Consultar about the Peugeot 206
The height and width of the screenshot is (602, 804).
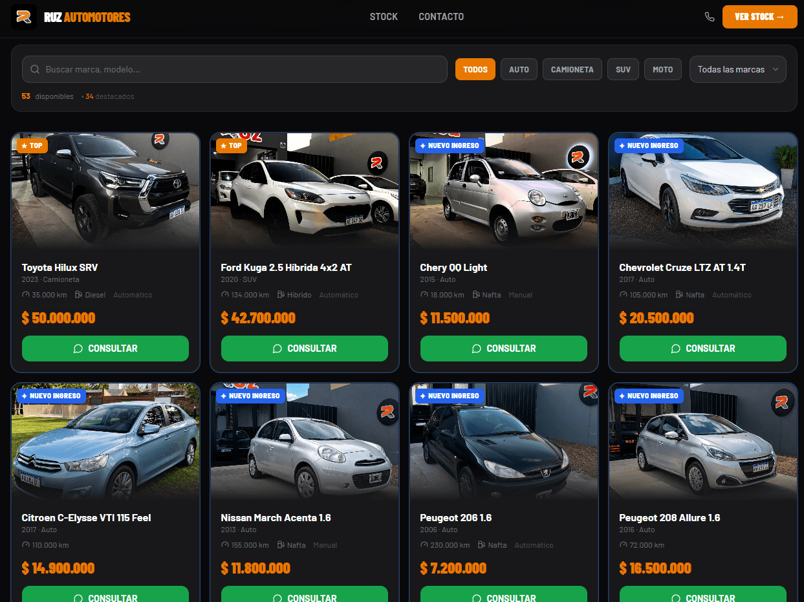pyautogui.click(x=504, y=594)
